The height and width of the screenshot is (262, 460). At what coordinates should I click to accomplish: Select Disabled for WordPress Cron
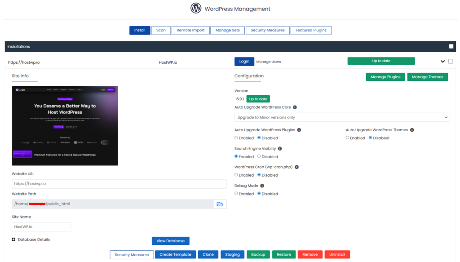click(x=259, y=175)
